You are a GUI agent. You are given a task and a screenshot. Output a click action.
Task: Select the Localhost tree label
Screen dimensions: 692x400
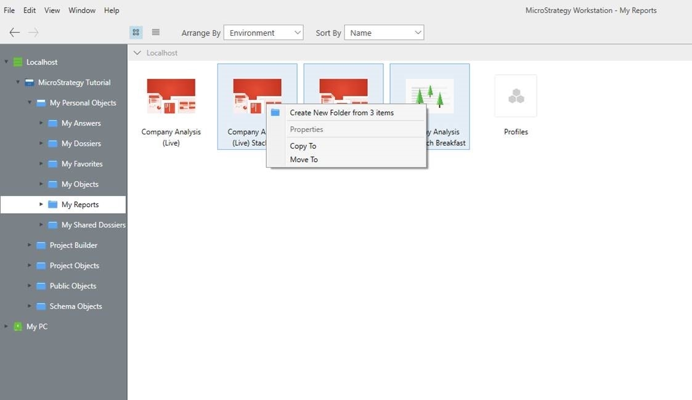pyautogui.click(x=42, y=62)
